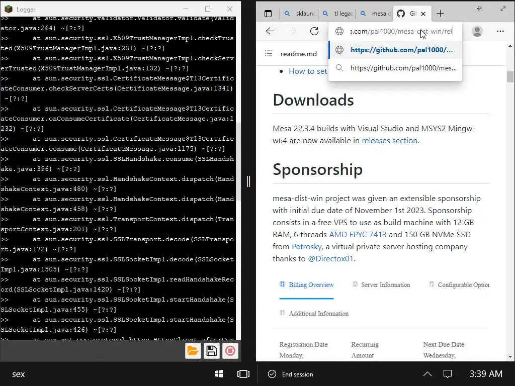
Task: Save log with floppy disk icon
Action: (x=212, y=351)
